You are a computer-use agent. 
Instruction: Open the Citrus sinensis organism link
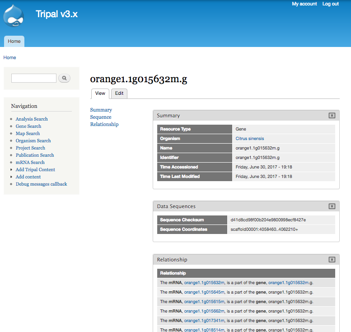(249, 139)
